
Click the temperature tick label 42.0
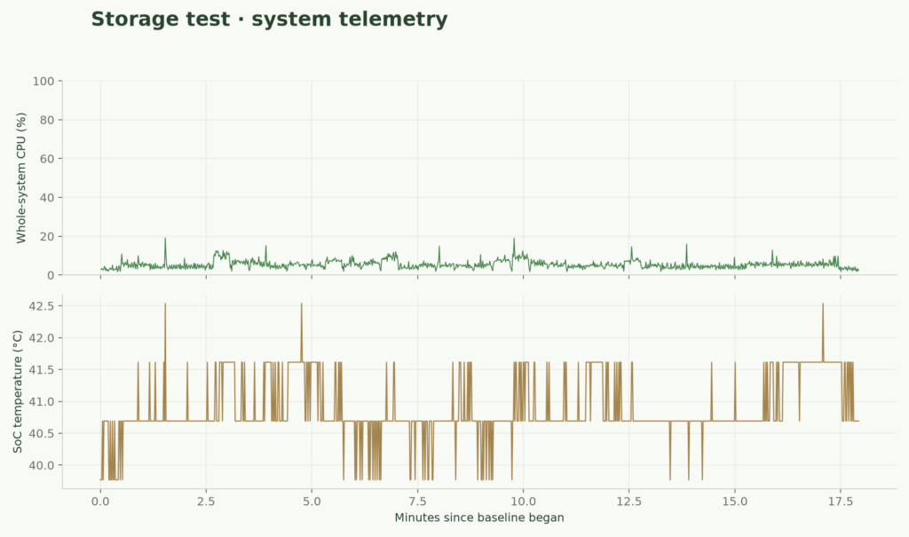(42, 337)
